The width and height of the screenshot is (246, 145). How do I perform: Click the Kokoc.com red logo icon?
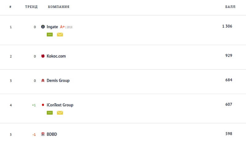click(43, 56)
